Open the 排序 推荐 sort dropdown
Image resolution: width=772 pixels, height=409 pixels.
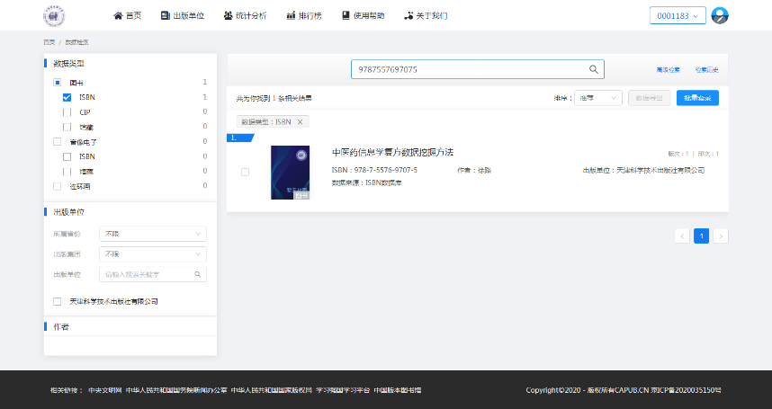pos(598,98)
